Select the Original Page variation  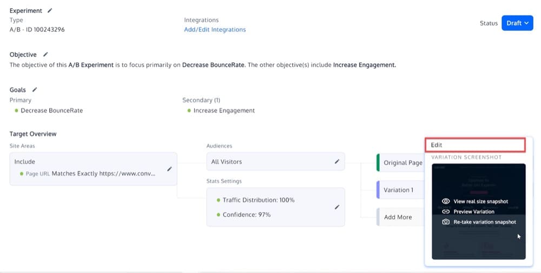pyautogui.click(x=403, y=163)
